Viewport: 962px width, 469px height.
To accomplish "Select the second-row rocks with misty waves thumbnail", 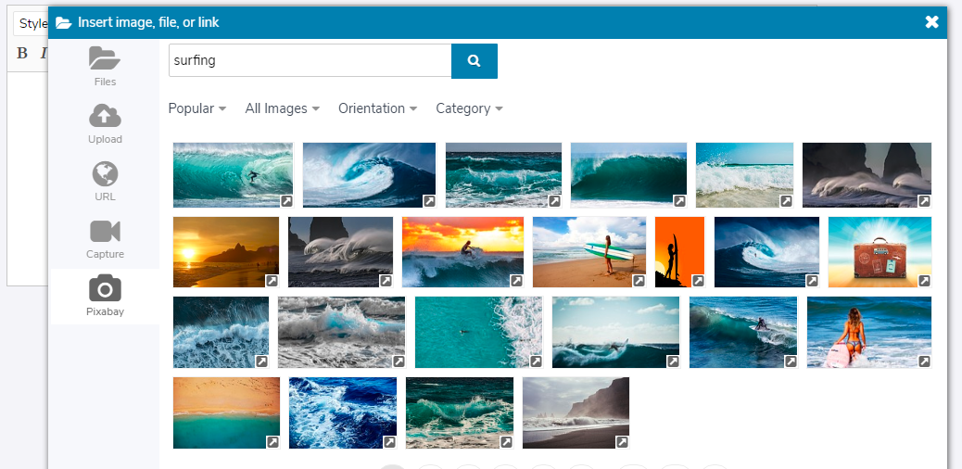I will (x=340, y=252).
